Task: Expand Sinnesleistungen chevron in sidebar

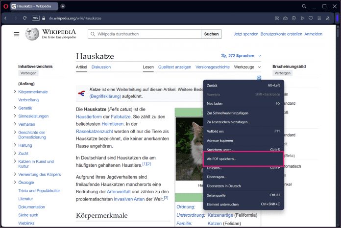Action: coord(15,116)
